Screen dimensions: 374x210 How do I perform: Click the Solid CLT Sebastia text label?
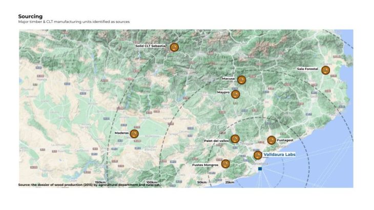pos(150,45)
